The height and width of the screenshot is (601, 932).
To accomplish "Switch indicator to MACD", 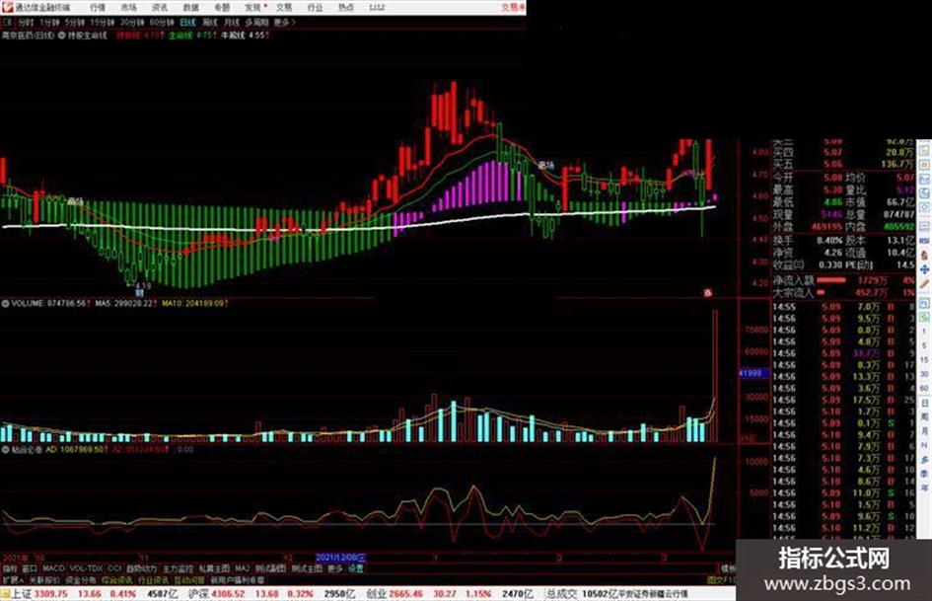I will point(53,568).
